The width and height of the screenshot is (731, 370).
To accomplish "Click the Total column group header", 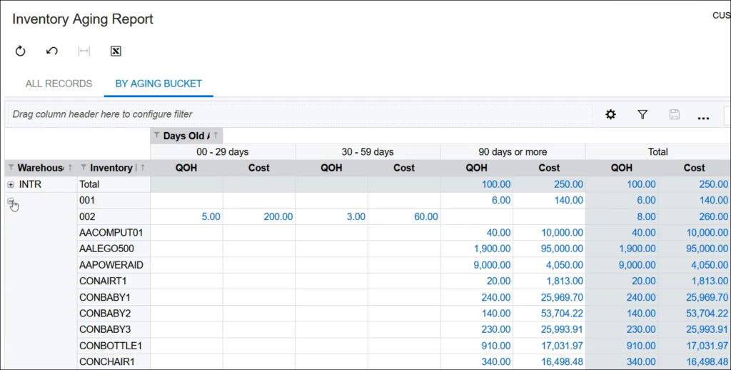I will tap(657, 151).
